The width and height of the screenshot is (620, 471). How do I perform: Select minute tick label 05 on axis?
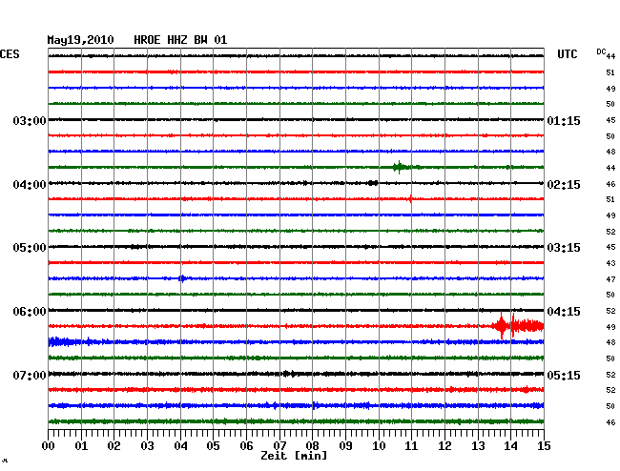pos(213,445)
